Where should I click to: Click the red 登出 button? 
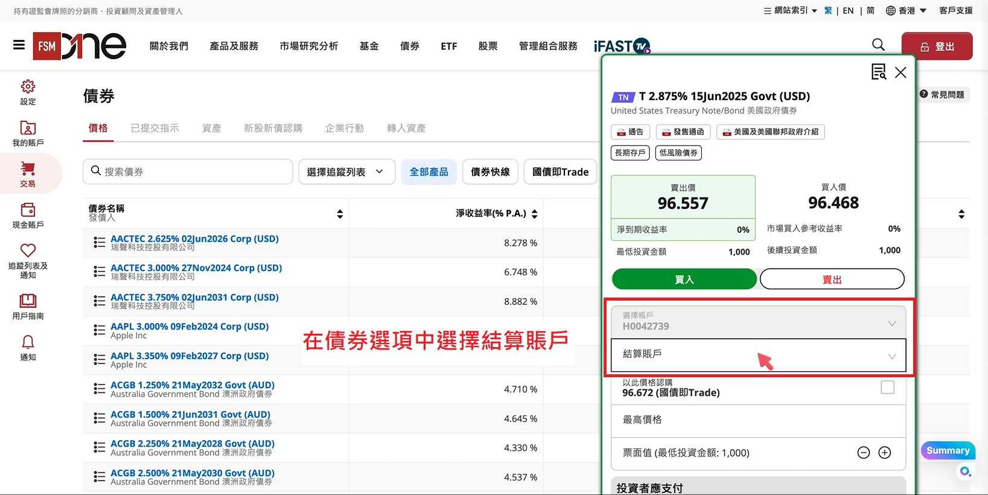(x=937, y=46)
